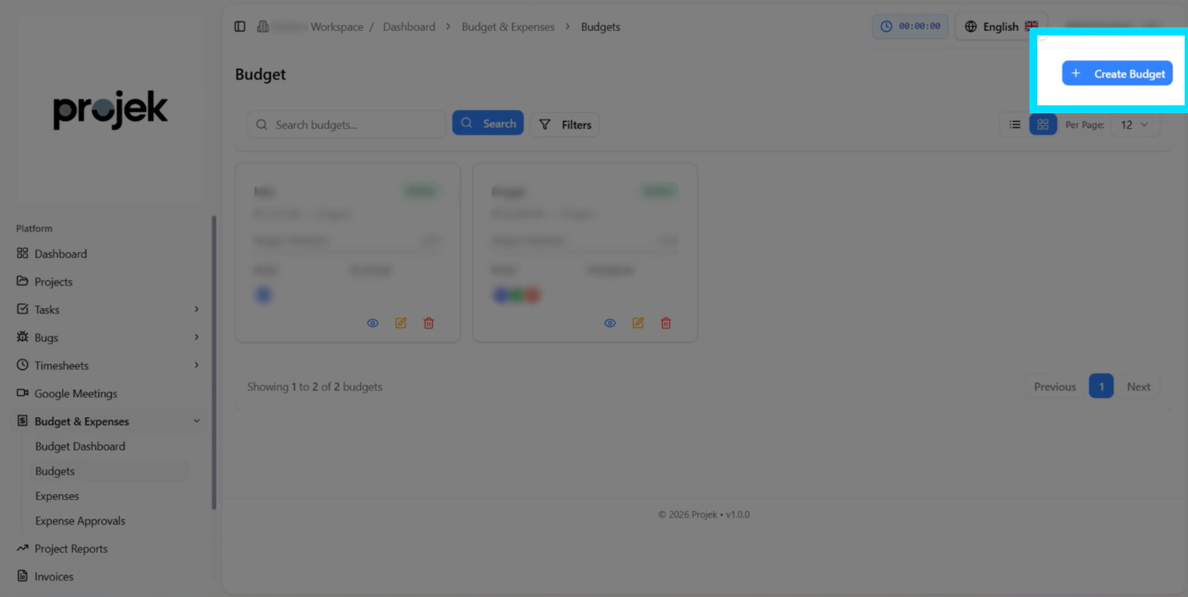Collapse the sidebar using the panel icon

[240, 27]
